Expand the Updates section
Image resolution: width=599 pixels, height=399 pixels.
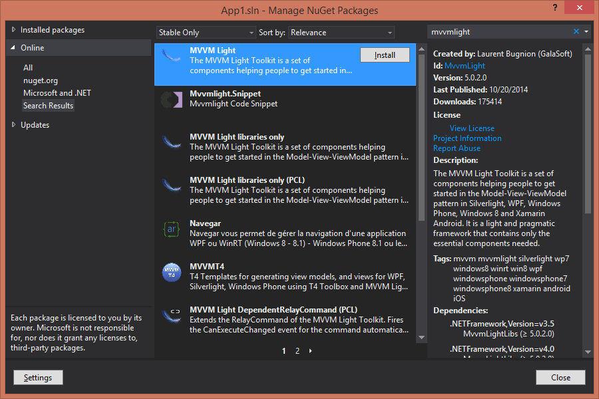tap(14, 125)
